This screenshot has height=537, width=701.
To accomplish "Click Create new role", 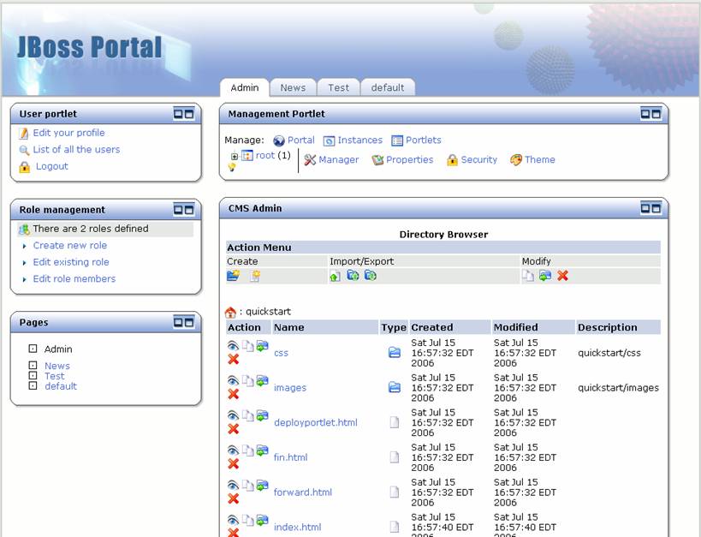I will pos(70,245).
